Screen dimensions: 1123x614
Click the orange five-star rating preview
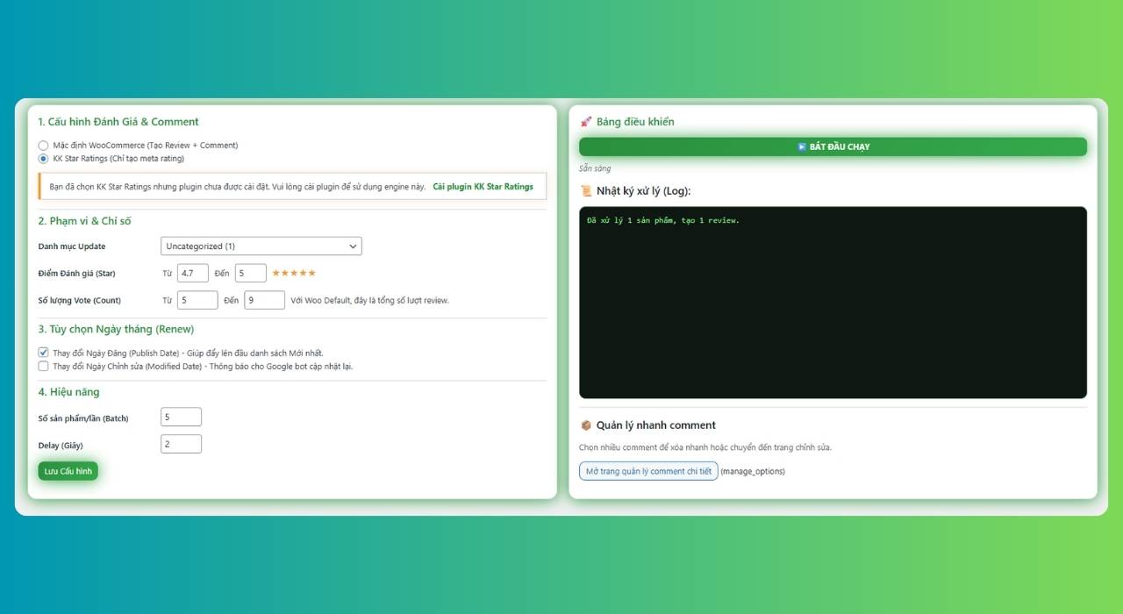[x=294, y=274]
